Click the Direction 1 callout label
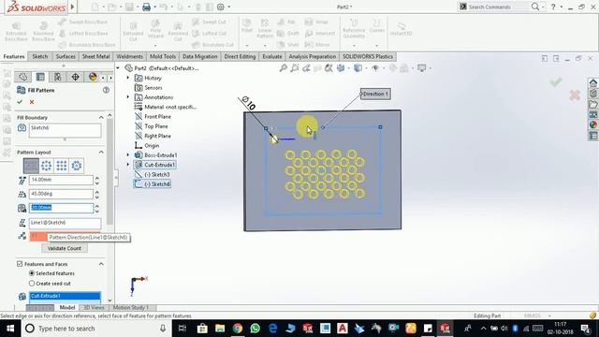The image size is (599, 337). point(375,94)
